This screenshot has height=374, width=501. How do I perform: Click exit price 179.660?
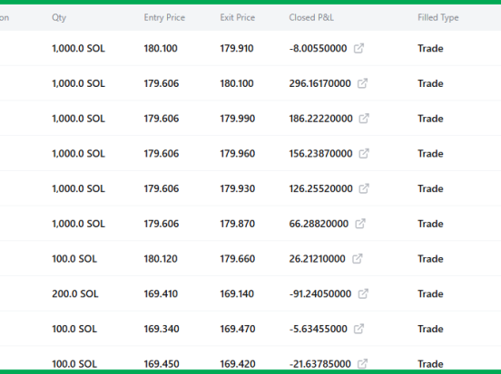pos(238,259)
